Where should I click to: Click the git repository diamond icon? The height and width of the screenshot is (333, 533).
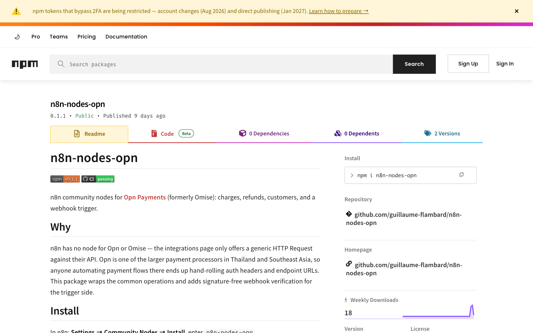(349, 214)
